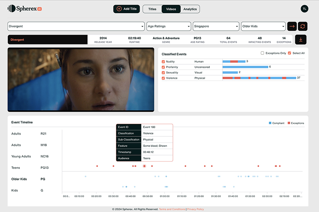The width and height of the screenshot is (319, 212).
Task: Click the Violence events bar
Action: [259, 78]
